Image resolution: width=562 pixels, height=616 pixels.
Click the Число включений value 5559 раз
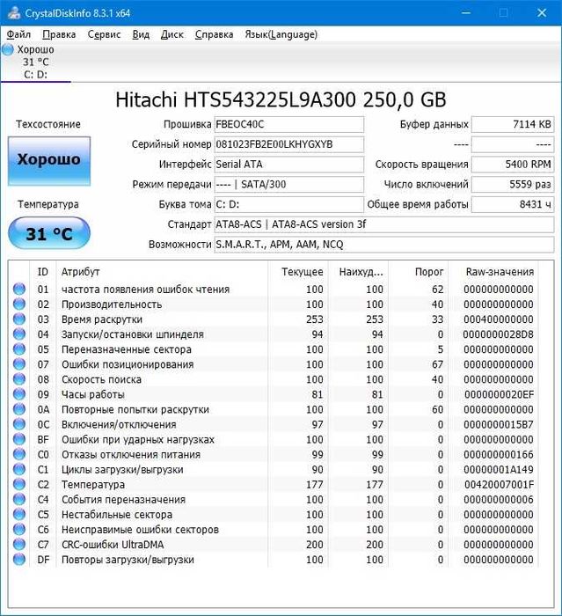coord(513,184)
